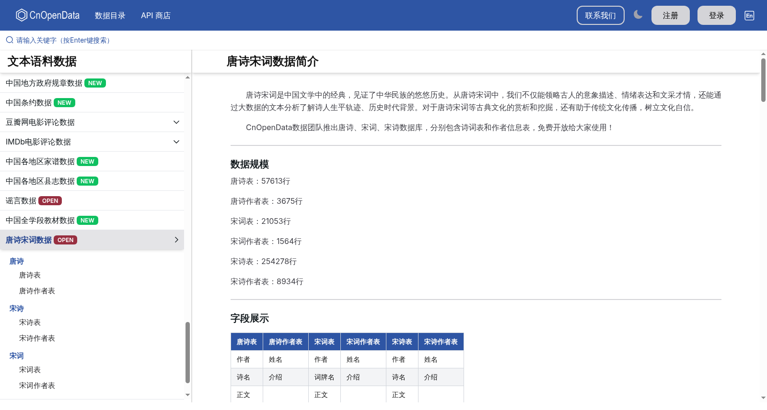The image size is (767, 410).
Task: Click the 宋词 group heading
Action: tap(17, 356)
